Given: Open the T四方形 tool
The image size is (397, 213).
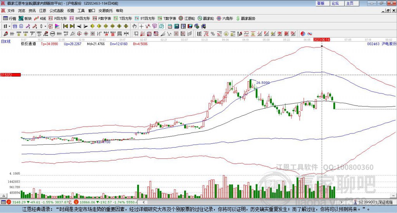Looking at the screenshot, I should tap(123, 19).
